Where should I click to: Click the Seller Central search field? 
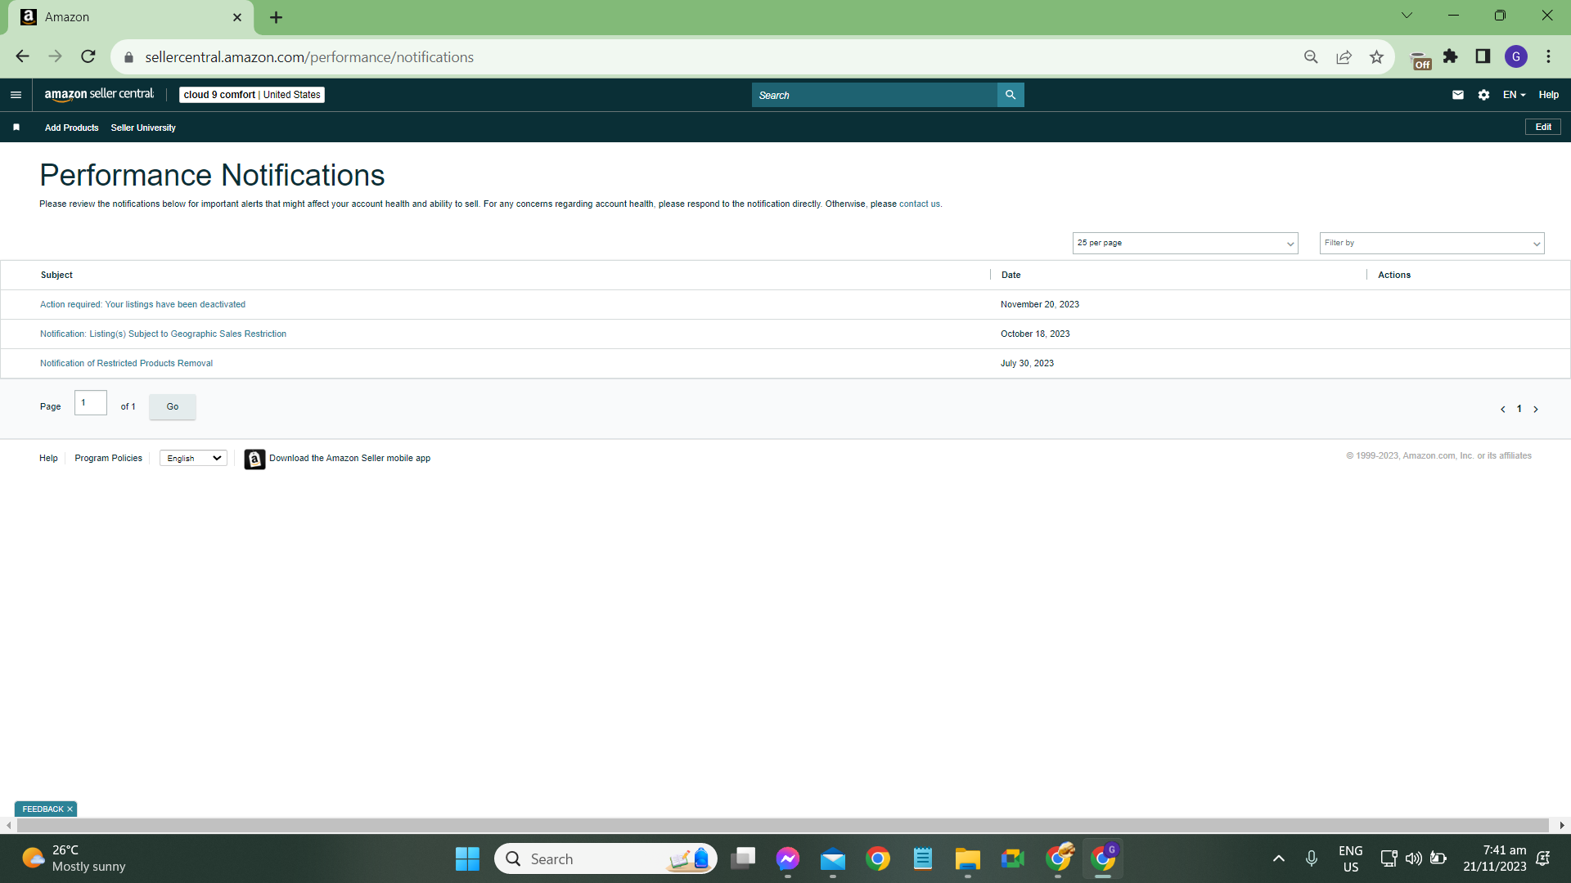click(x=874, y=95)
